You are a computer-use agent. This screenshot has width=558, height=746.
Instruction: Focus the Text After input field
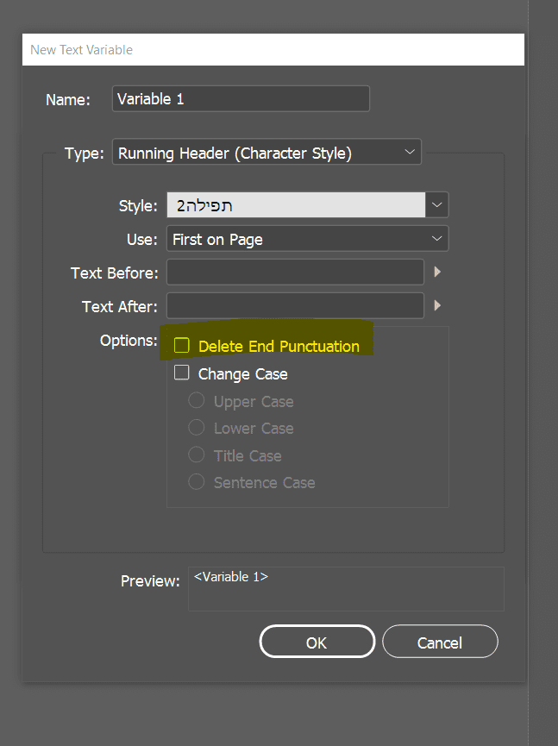(295, 305)
